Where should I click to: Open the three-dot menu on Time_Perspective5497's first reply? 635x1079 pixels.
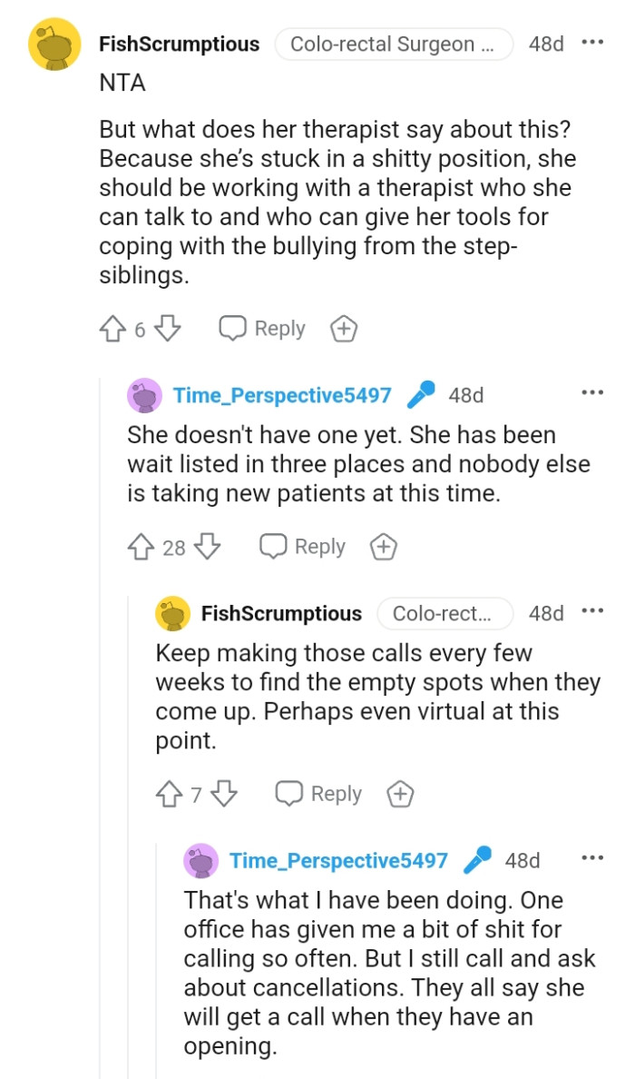pyautogui.click(x=593, y=391)
